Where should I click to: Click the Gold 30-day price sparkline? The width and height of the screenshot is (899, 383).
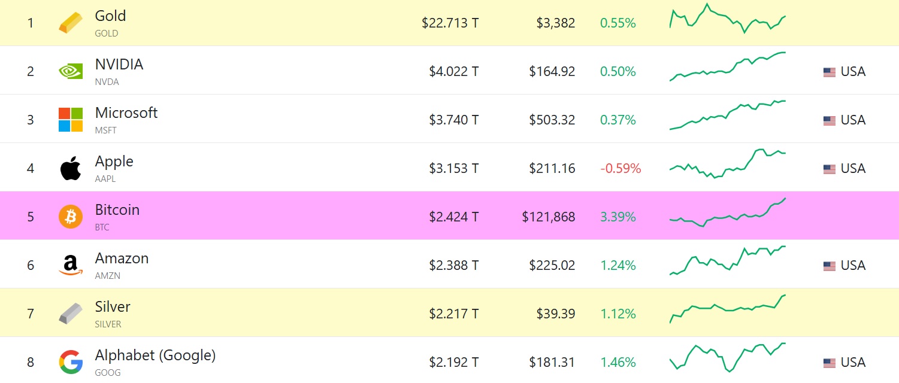click(x=728, y=19)
